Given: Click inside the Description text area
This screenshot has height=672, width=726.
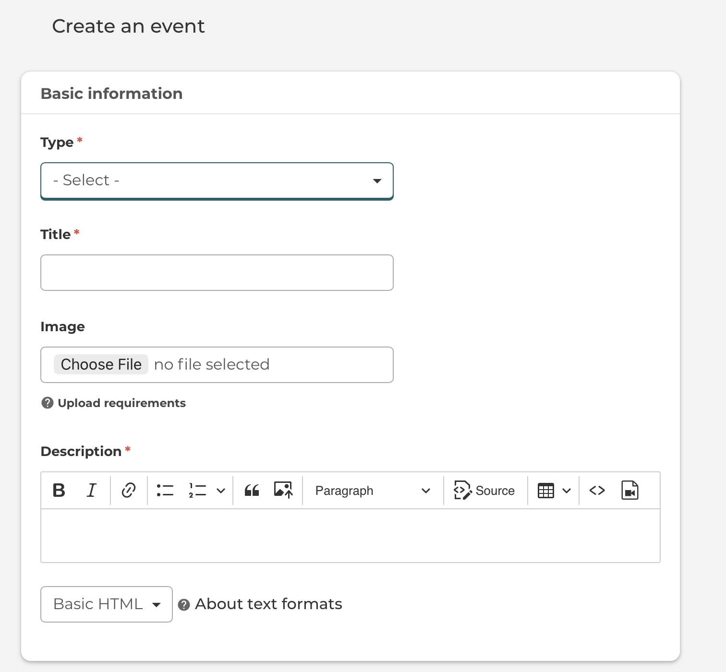Looking at the screenshot, I should tap(351, 536).
